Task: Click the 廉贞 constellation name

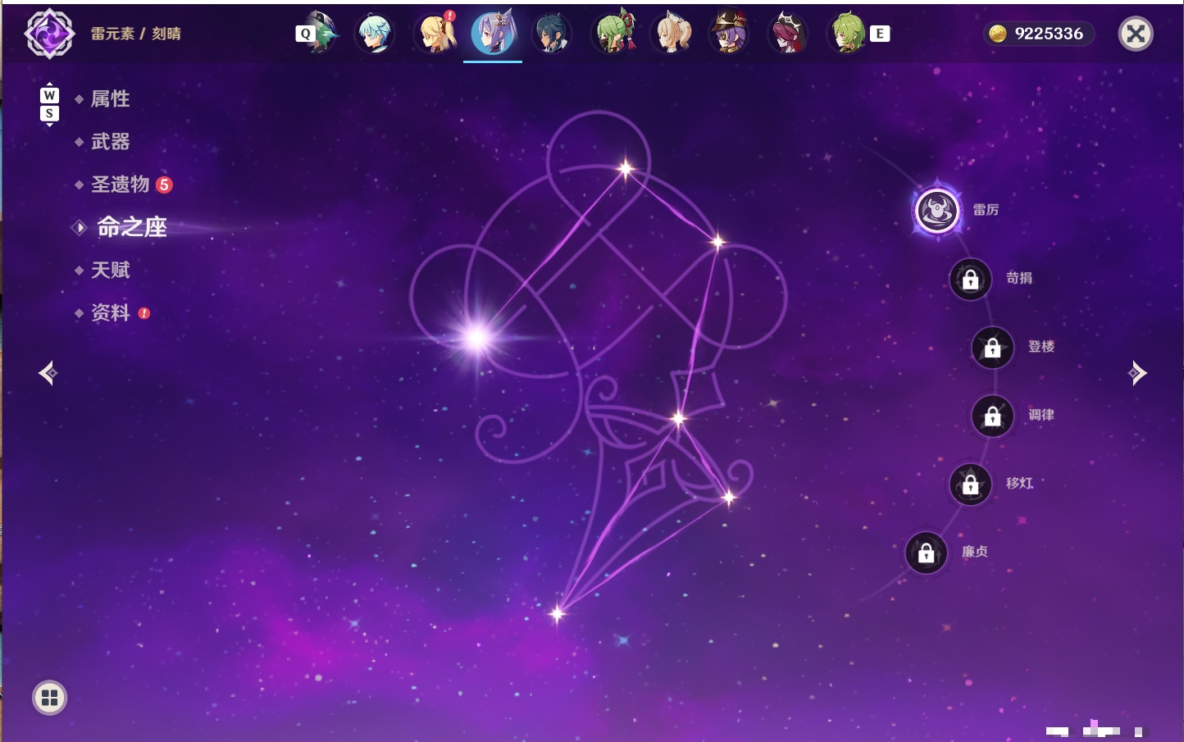Action: pos(975,552)
